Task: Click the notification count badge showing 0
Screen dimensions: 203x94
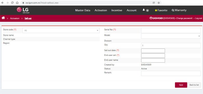Action: coord(147,10)
